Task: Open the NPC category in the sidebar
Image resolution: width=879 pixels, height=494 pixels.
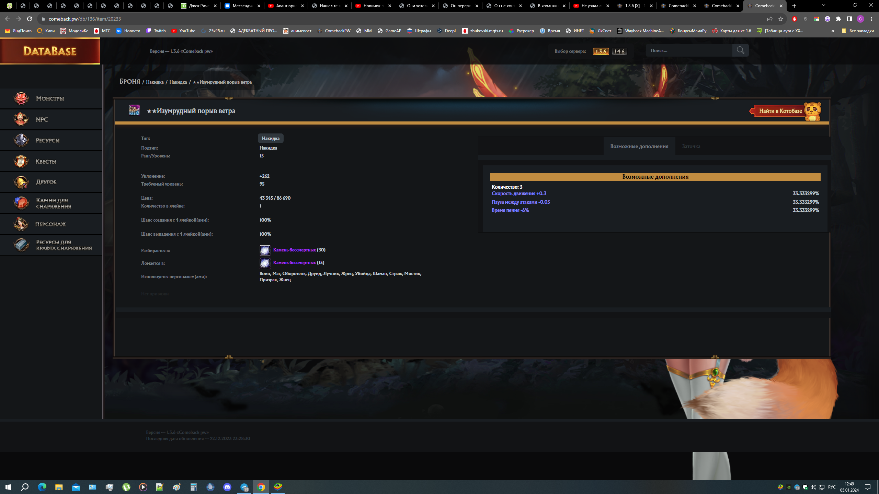Action: (x=42, y=119)
